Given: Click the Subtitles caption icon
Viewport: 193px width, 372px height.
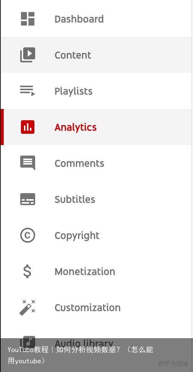Looking at the screenshot, I should coord(28,199).
